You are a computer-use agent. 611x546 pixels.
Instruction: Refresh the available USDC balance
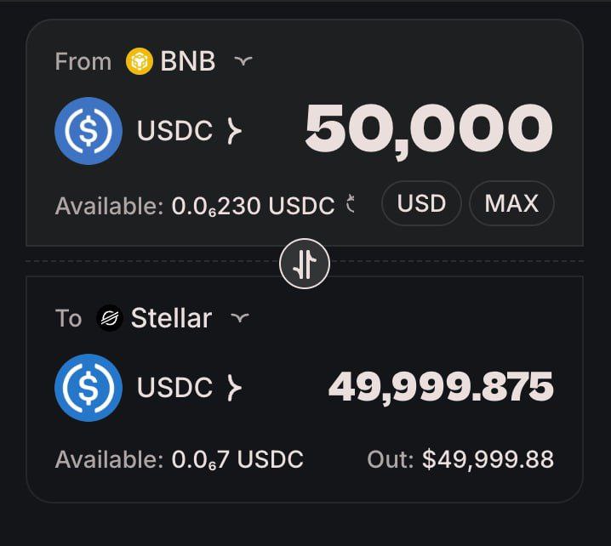point(351,203)
